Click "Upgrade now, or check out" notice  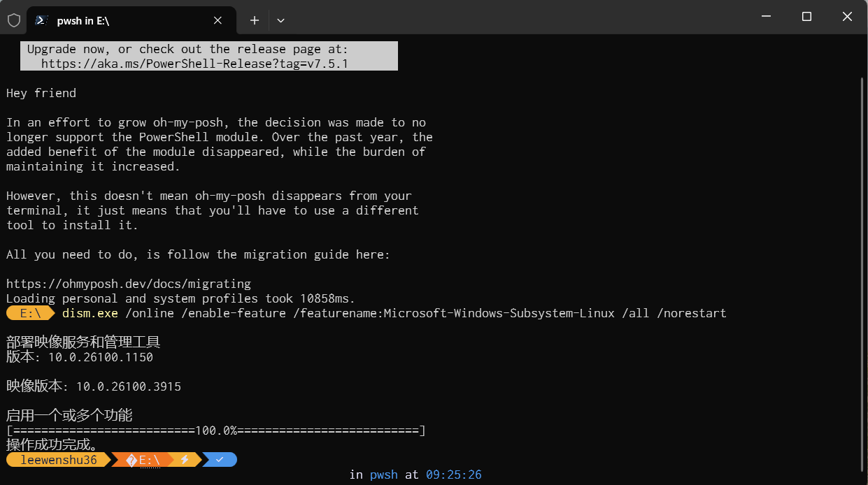(x=187, y=49)
